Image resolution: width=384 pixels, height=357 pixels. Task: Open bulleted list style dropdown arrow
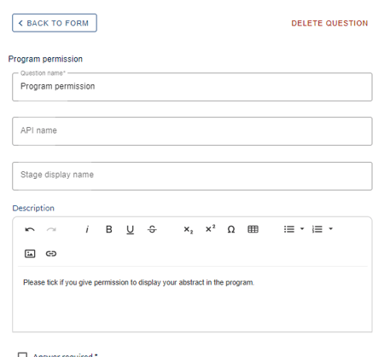click(302, 228)
